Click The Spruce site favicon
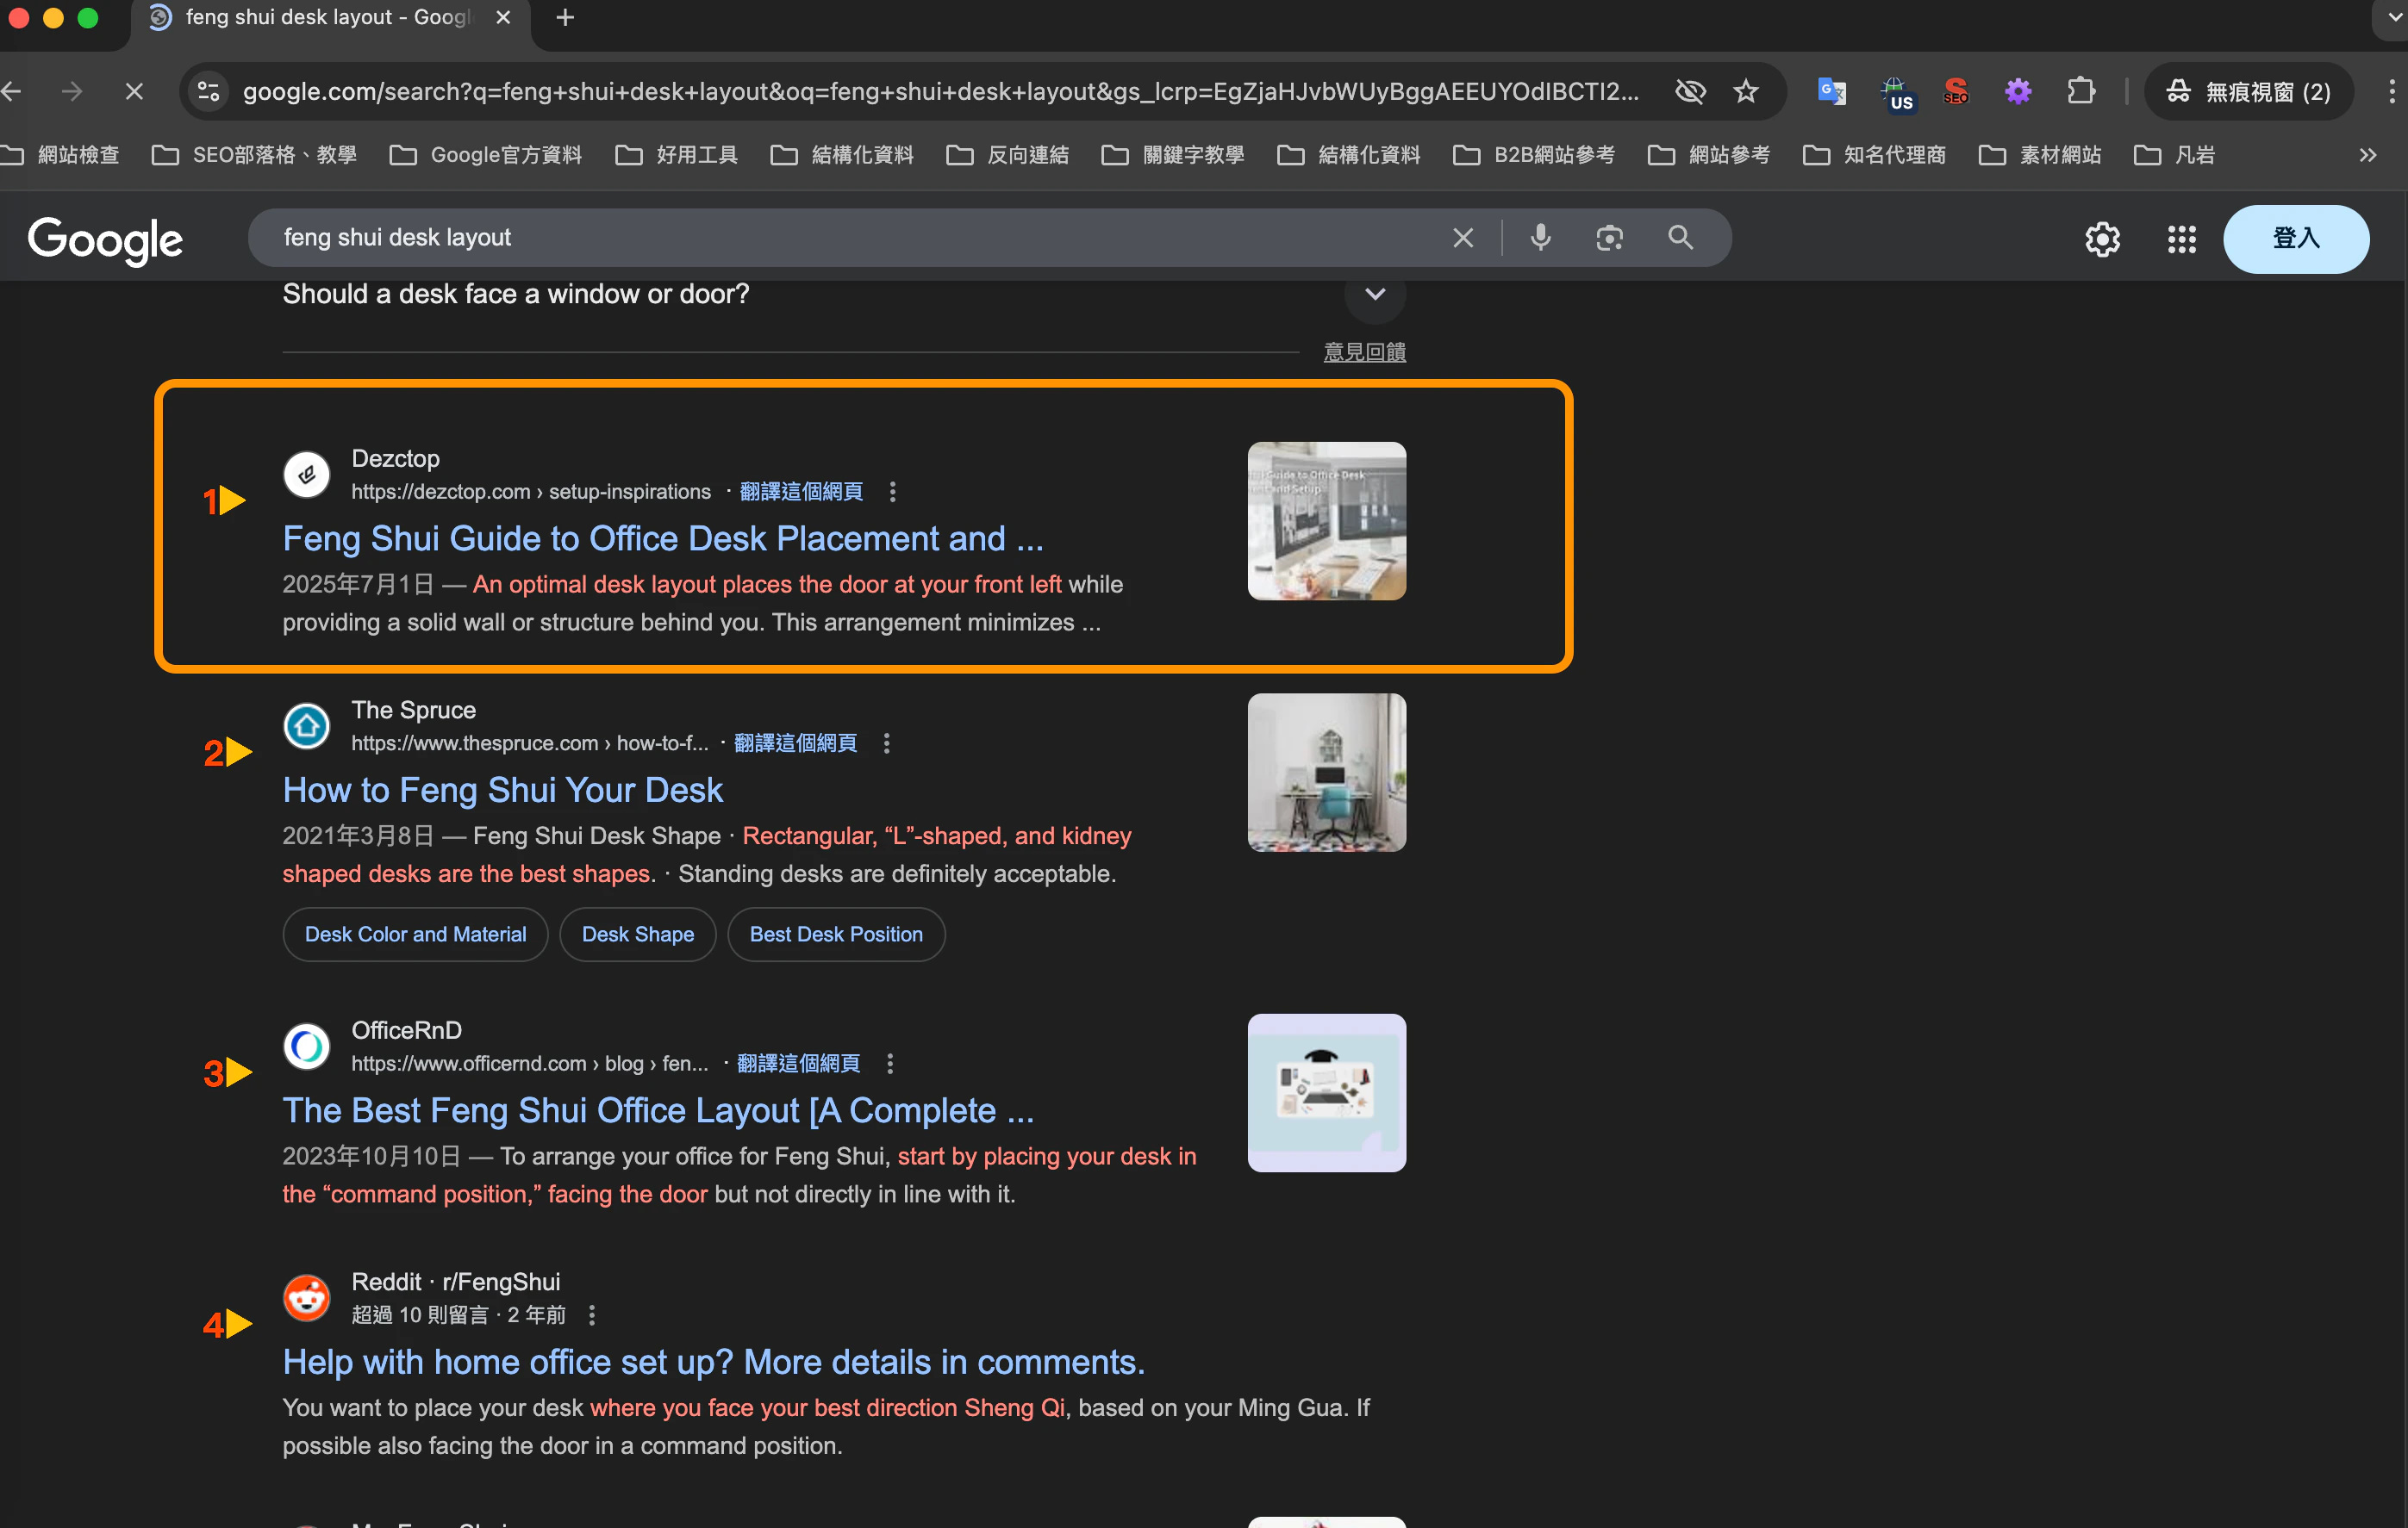The width and height of the screenshot is (2408, 1528). click(x=307, y=726)
